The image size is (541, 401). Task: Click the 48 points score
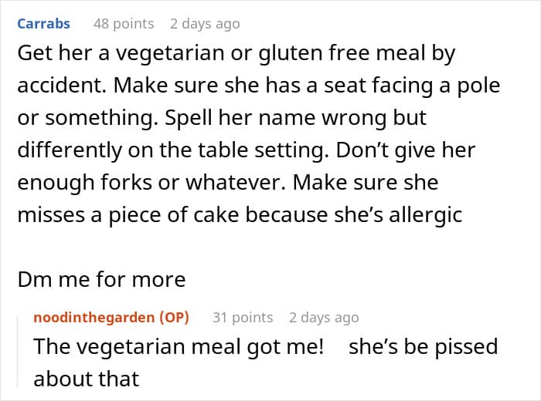(124, 24)
